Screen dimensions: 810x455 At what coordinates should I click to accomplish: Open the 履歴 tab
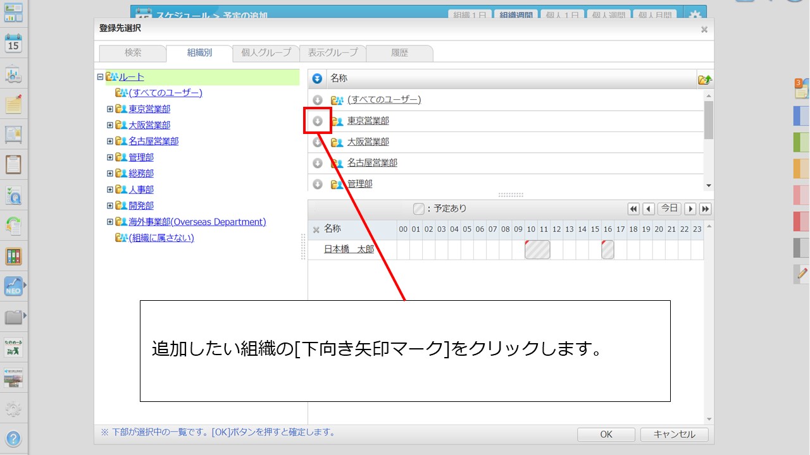click(x=399, y=53)
